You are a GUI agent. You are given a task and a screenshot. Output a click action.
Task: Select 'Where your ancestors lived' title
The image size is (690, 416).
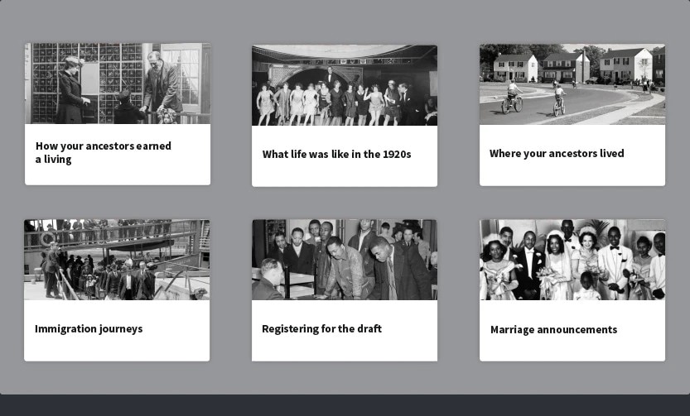557,153
